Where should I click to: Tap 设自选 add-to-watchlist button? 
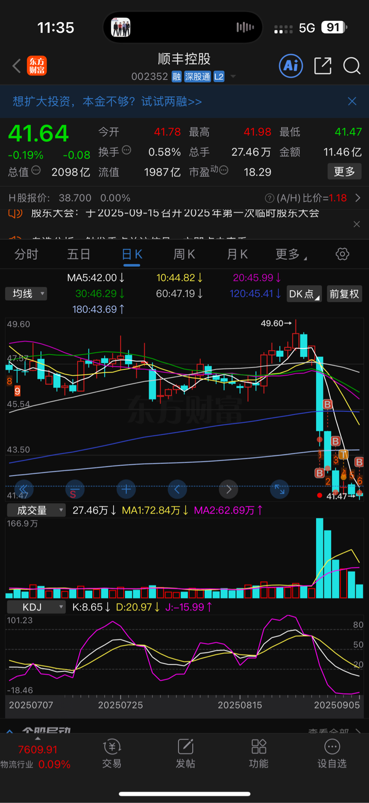(x=332, y=753)
